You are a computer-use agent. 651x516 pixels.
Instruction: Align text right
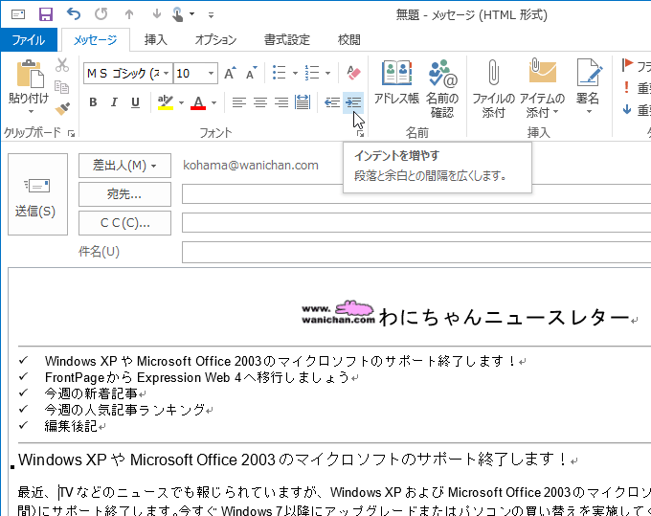(x=281, y=102)
